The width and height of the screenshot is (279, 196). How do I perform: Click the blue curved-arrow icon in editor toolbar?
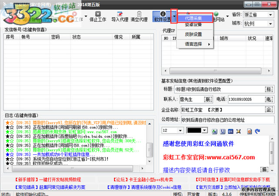[x=257, y=131]
